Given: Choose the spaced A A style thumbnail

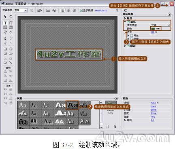Looking at the screenshot, I should [84, 121].
